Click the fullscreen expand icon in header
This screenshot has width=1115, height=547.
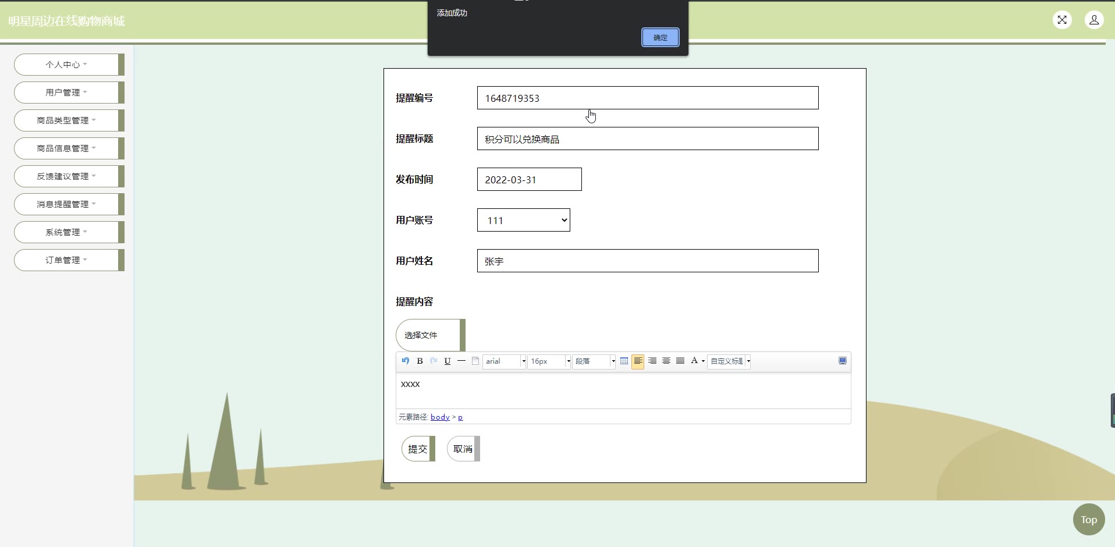[1062, 20]
